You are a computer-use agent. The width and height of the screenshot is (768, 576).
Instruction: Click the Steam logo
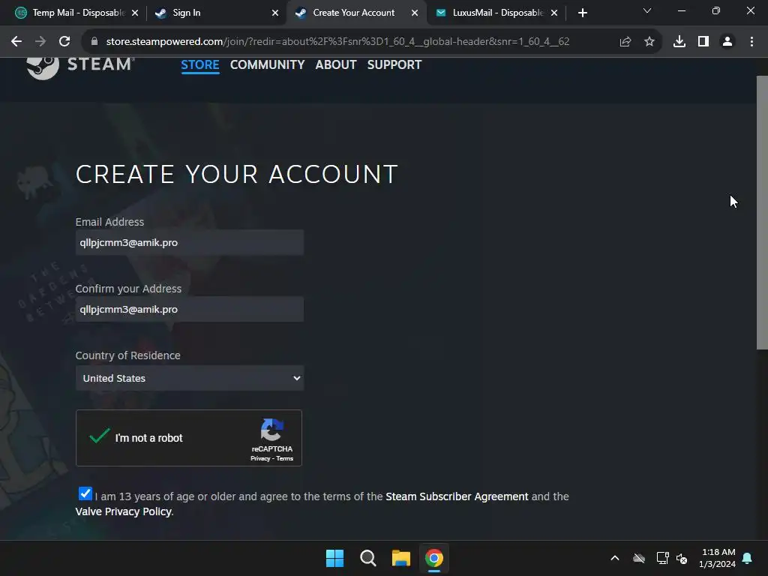[80, 66]
